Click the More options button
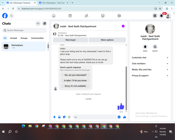The width and height of the screenshot is (175, 140). pos(107,40)
